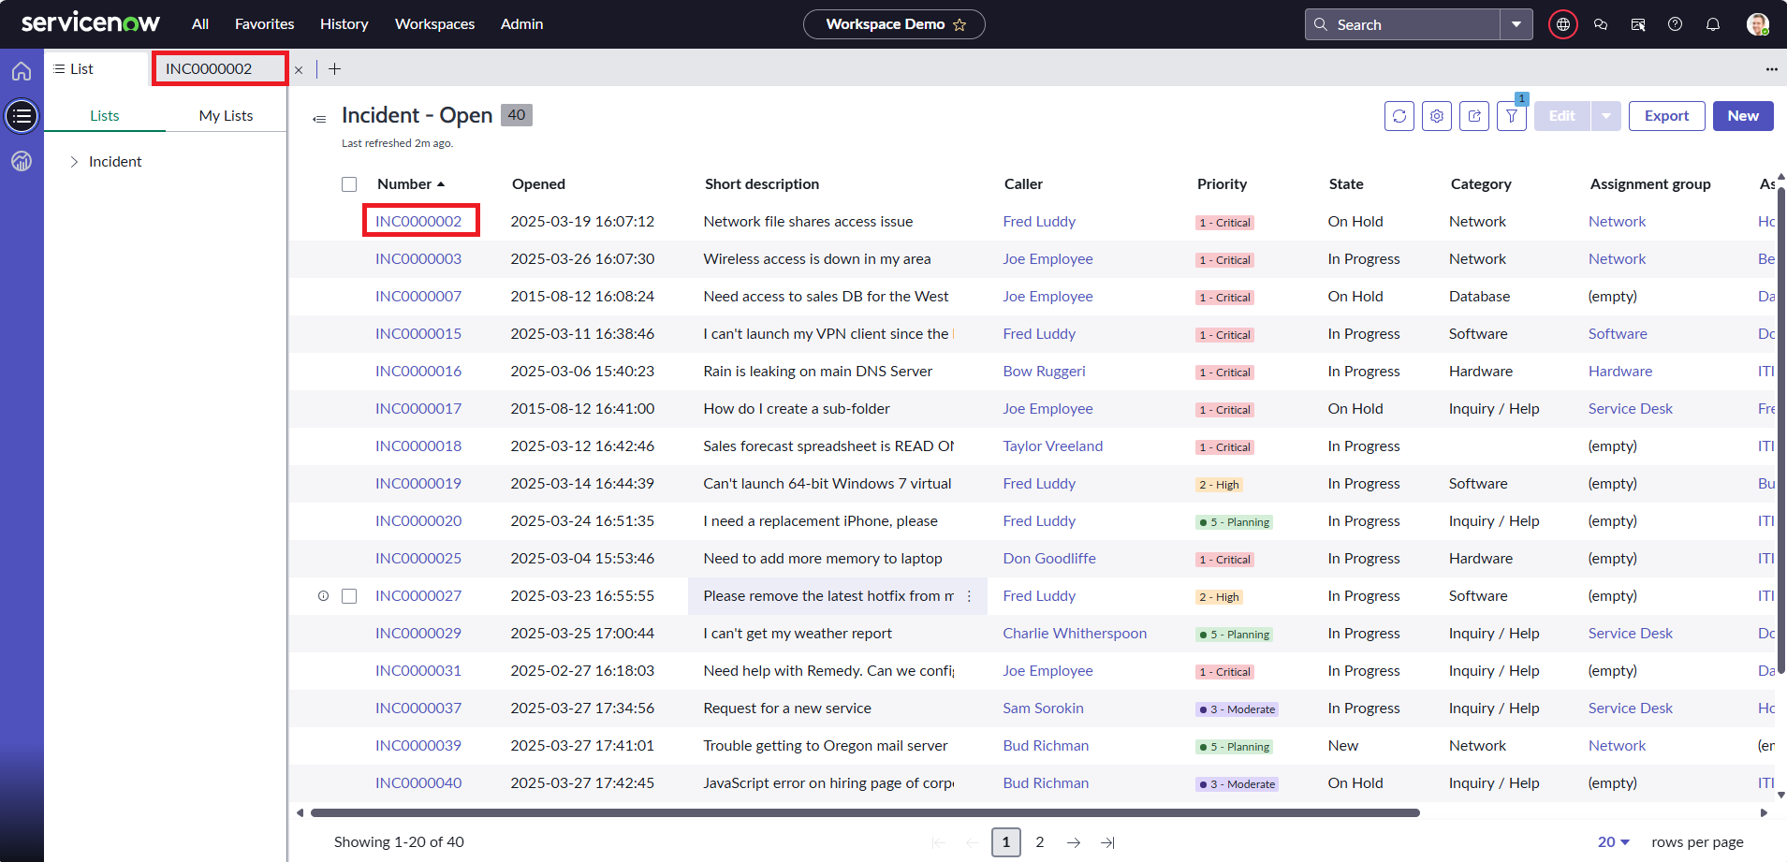Viewport: 1787px width, 862px height.
Task: Expand the Incident tree item
Action: (x=74, y=162)
